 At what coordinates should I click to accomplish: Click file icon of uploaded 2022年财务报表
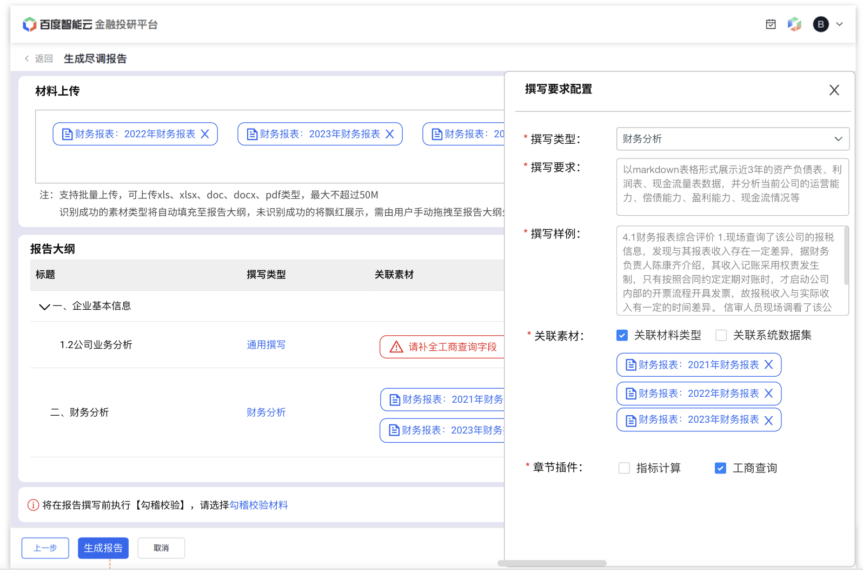(x=68, y=134)
